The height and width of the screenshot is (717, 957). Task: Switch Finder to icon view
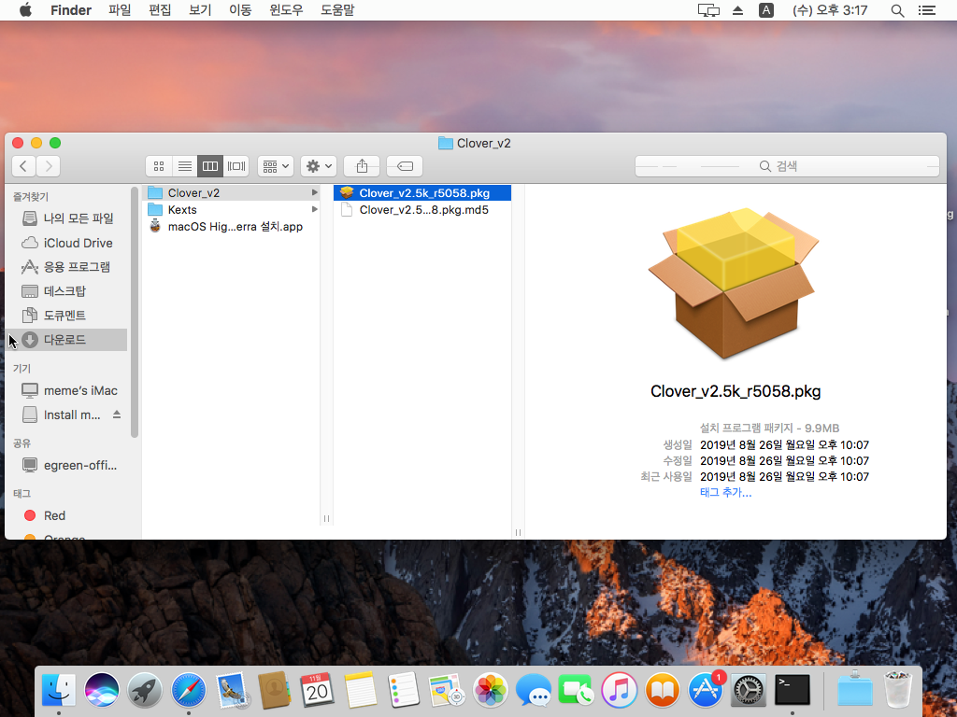pyautogui.click(x=159, y=166)
